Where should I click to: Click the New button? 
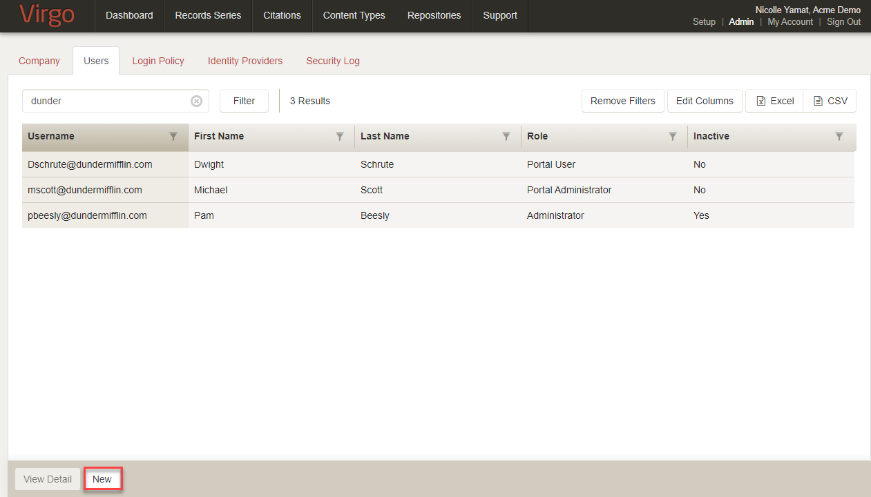point(102,478)
